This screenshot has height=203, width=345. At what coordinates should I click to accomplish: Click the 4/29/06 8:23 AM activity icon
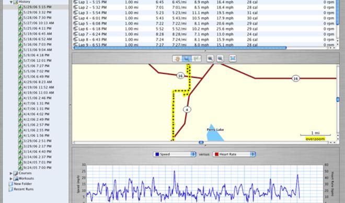pos(20,82)
